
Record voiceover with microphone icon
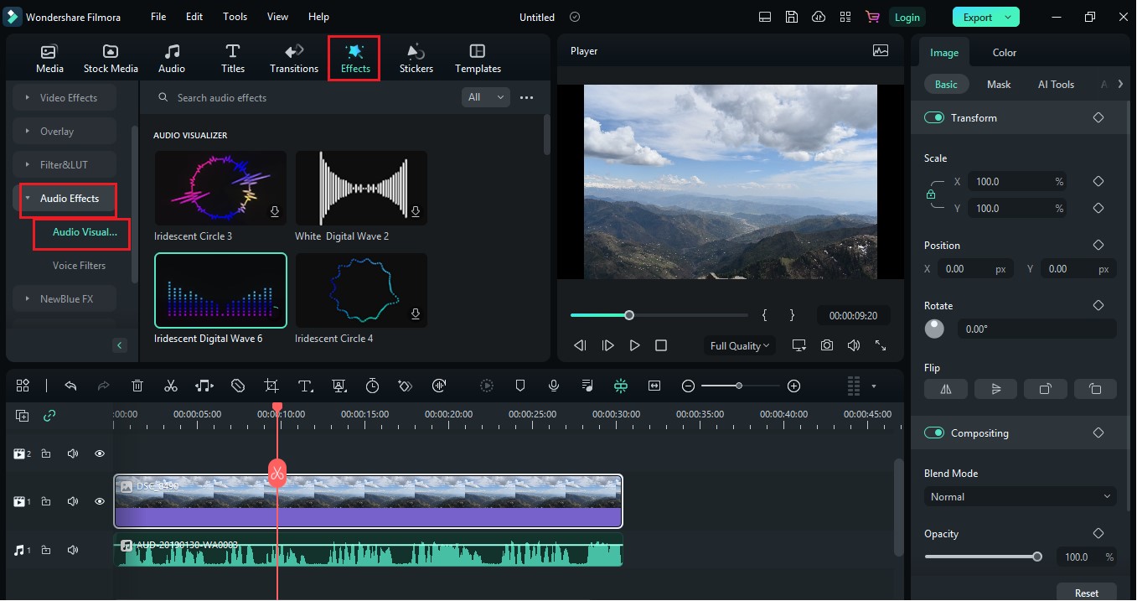click(x=554, y=386)
